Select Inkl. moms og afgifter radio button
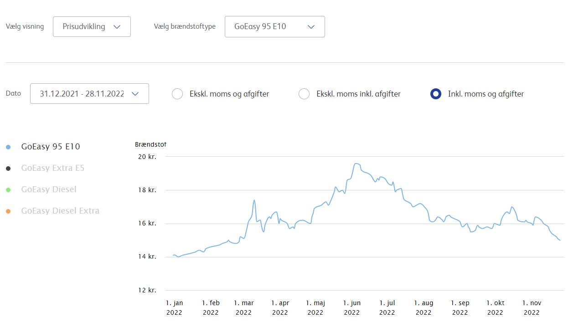 436,94
